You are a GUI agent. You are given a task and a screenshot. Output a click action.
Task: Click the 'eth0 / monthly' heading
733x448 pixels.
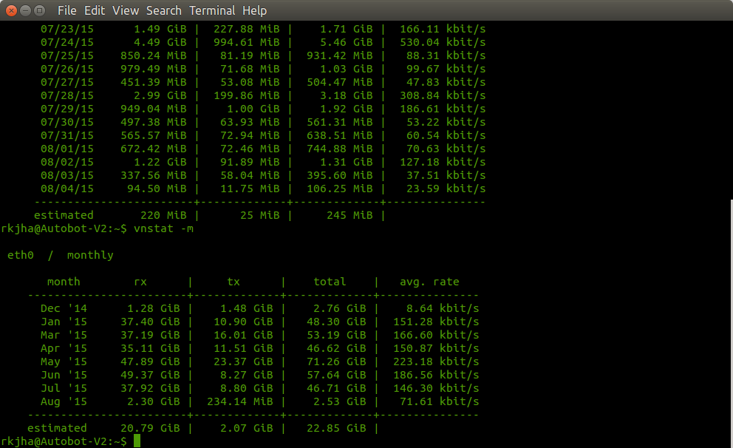point(61,255)
